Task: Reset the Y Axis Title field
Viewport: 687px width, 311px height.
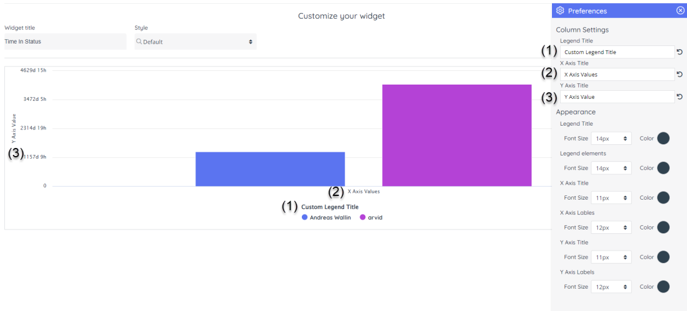Action: click(680, 97)
